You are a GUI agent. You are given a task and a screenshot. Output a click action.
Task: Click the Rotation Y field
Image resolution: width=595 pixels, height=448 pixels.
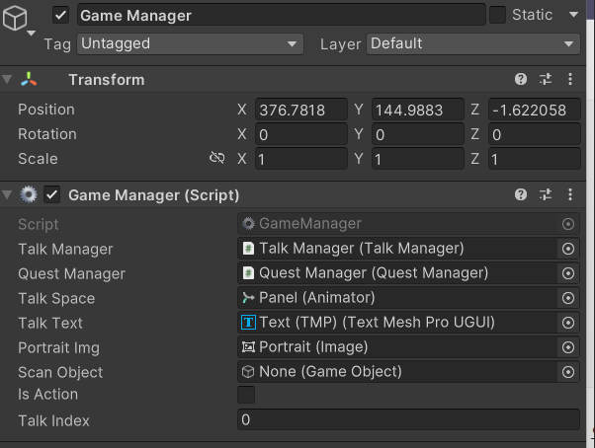pos(418,134)
